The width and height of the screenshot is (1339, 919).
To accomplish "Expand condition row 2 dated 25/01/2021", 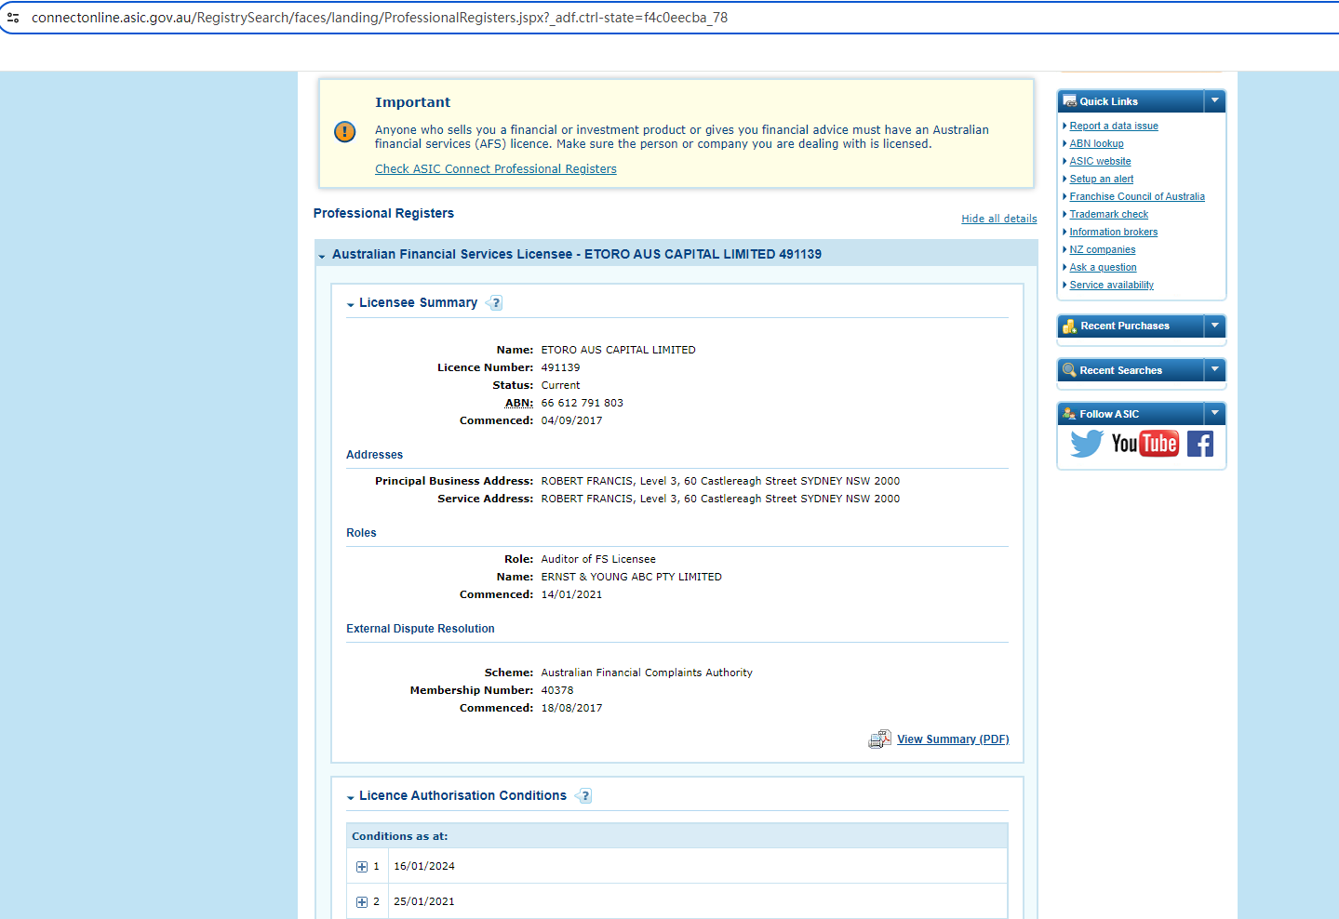I will point(362,902).
